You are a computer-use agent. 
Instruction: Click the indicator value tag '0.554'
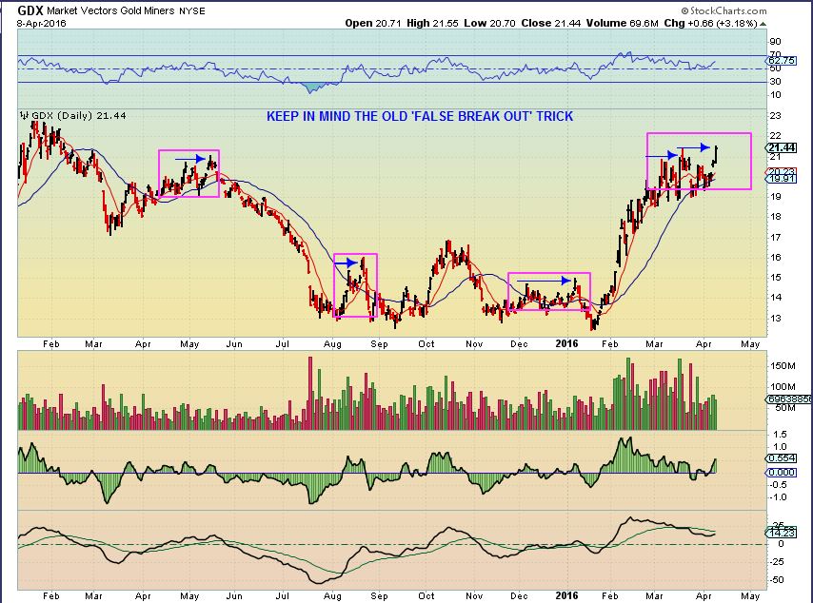pyautogui.click(x=781, y=458)
